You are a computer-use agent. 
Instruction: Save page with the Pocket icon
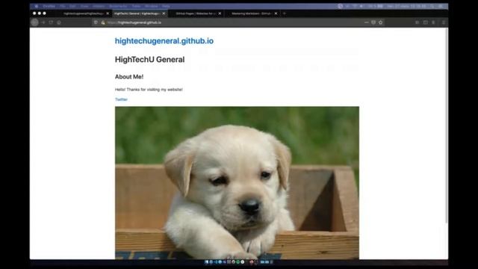(x=373, y=22)
